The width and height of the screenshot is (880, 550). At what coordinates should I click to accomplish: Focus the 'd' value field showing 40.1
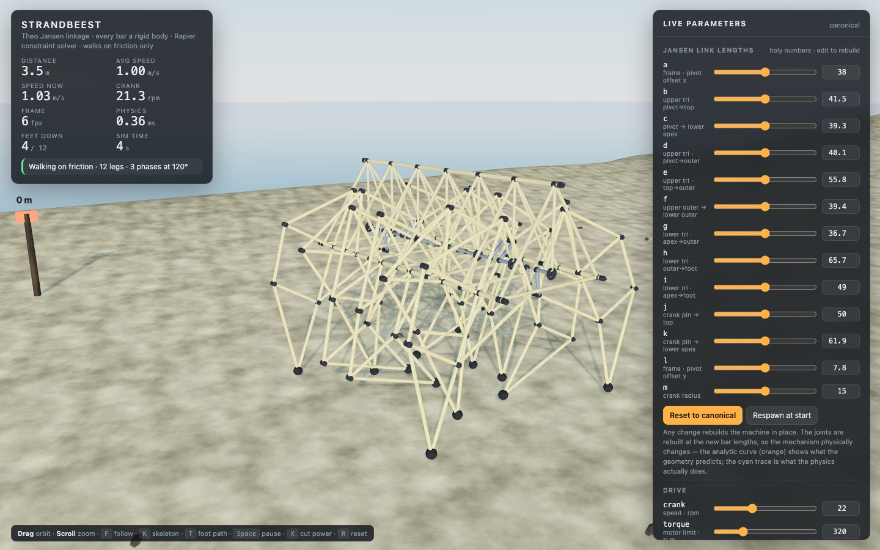click(841, 153)
